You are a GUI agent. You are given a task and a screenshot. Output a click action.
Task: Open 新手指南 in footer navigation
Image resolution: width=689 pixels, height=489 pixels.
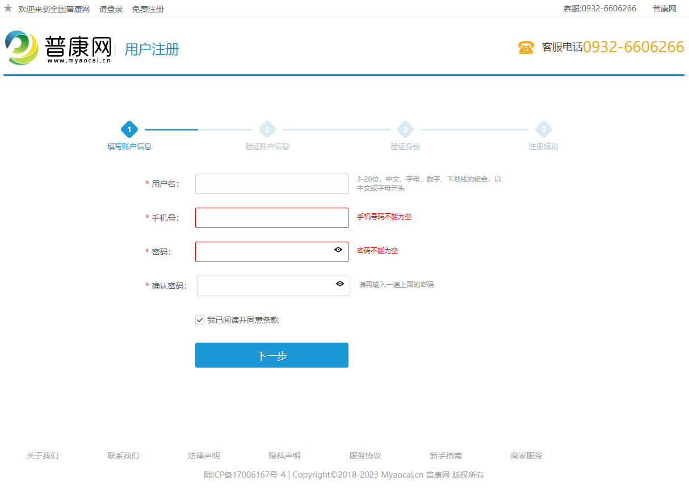(x=446, y=456)
